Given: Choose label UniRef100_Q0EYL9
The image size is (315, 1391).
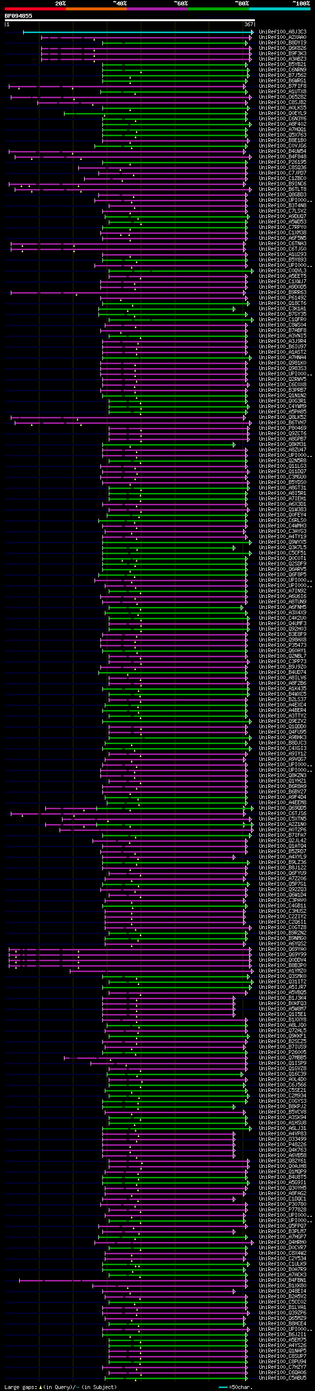Looking at the screenshot, I should click(x=283, y=113).
